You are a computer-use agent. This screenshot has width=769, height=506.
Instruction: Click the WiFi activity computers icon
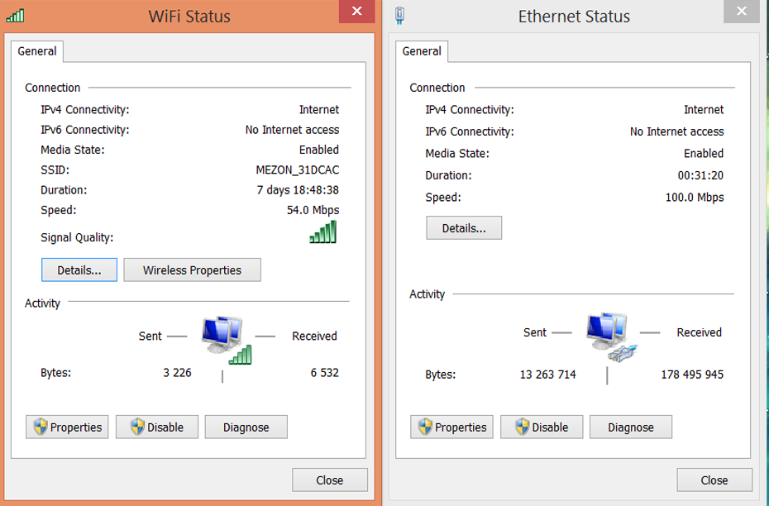point(225,339)
